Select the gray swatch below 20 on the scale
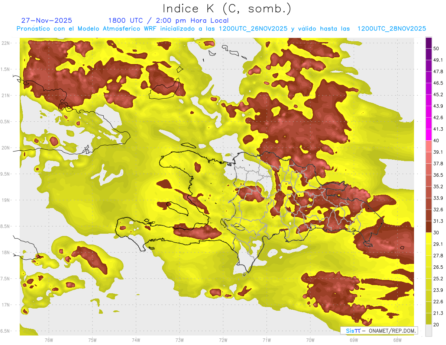The image size is (446, 345). pos(429,330)
